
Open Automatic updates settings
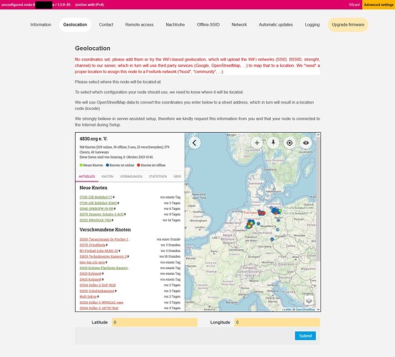point(276,25)
